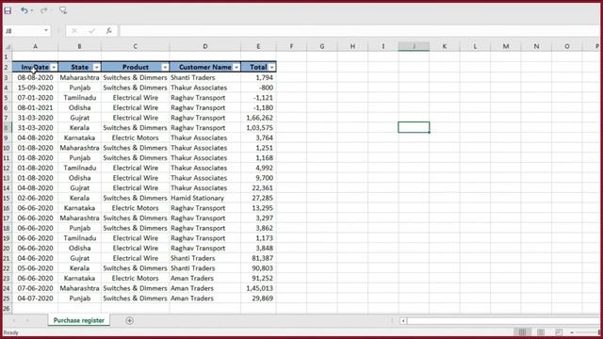The width and height of the screenshot is (603, 339).
Task: Click the cell with date 04-07-2020
Action: pos(35,299)
